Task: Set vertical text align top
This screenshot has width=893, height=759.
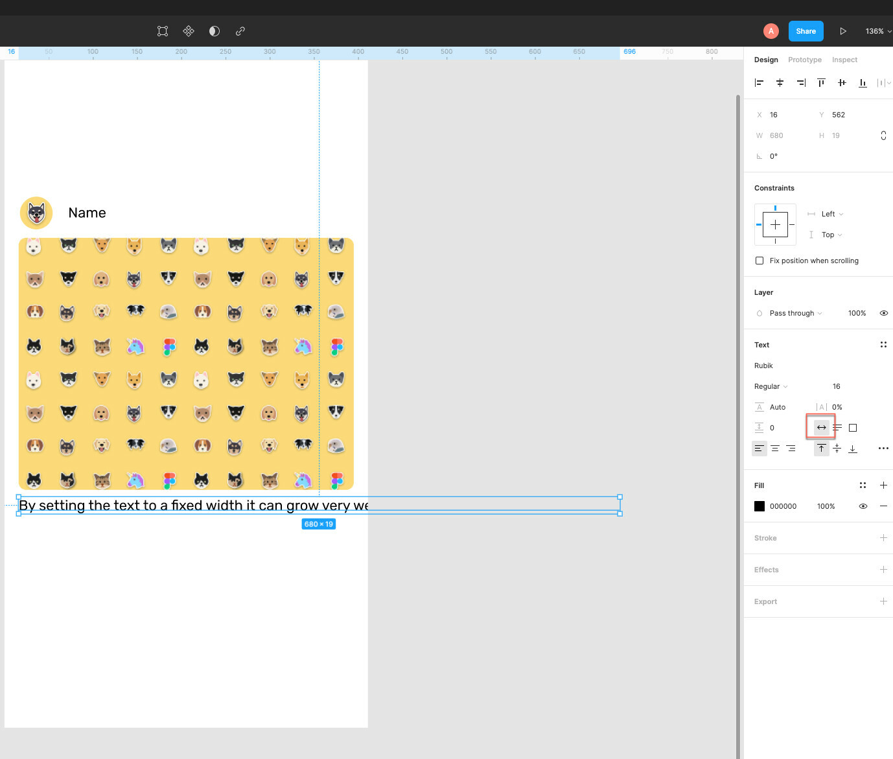Action: (x=821, y=449)
